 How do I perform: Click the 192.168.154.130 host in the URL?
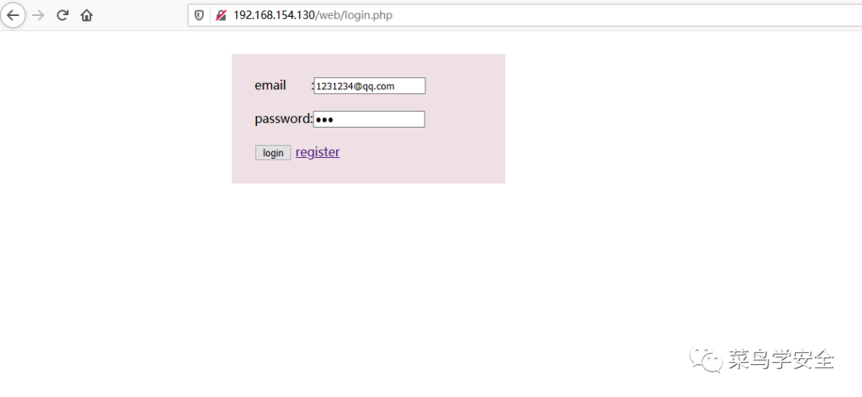(273, 15)
